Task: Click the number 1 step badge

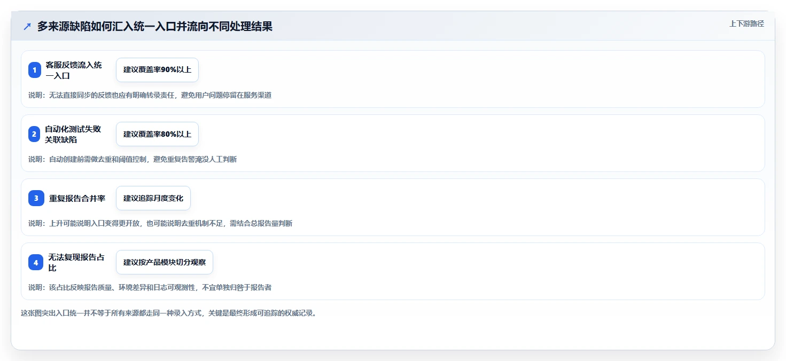Action: (x=35, y=70)
